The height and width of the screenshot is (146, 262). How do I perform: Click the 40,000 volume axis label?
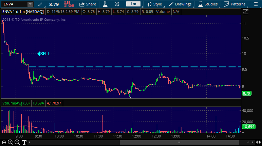[x=247, y=111]
